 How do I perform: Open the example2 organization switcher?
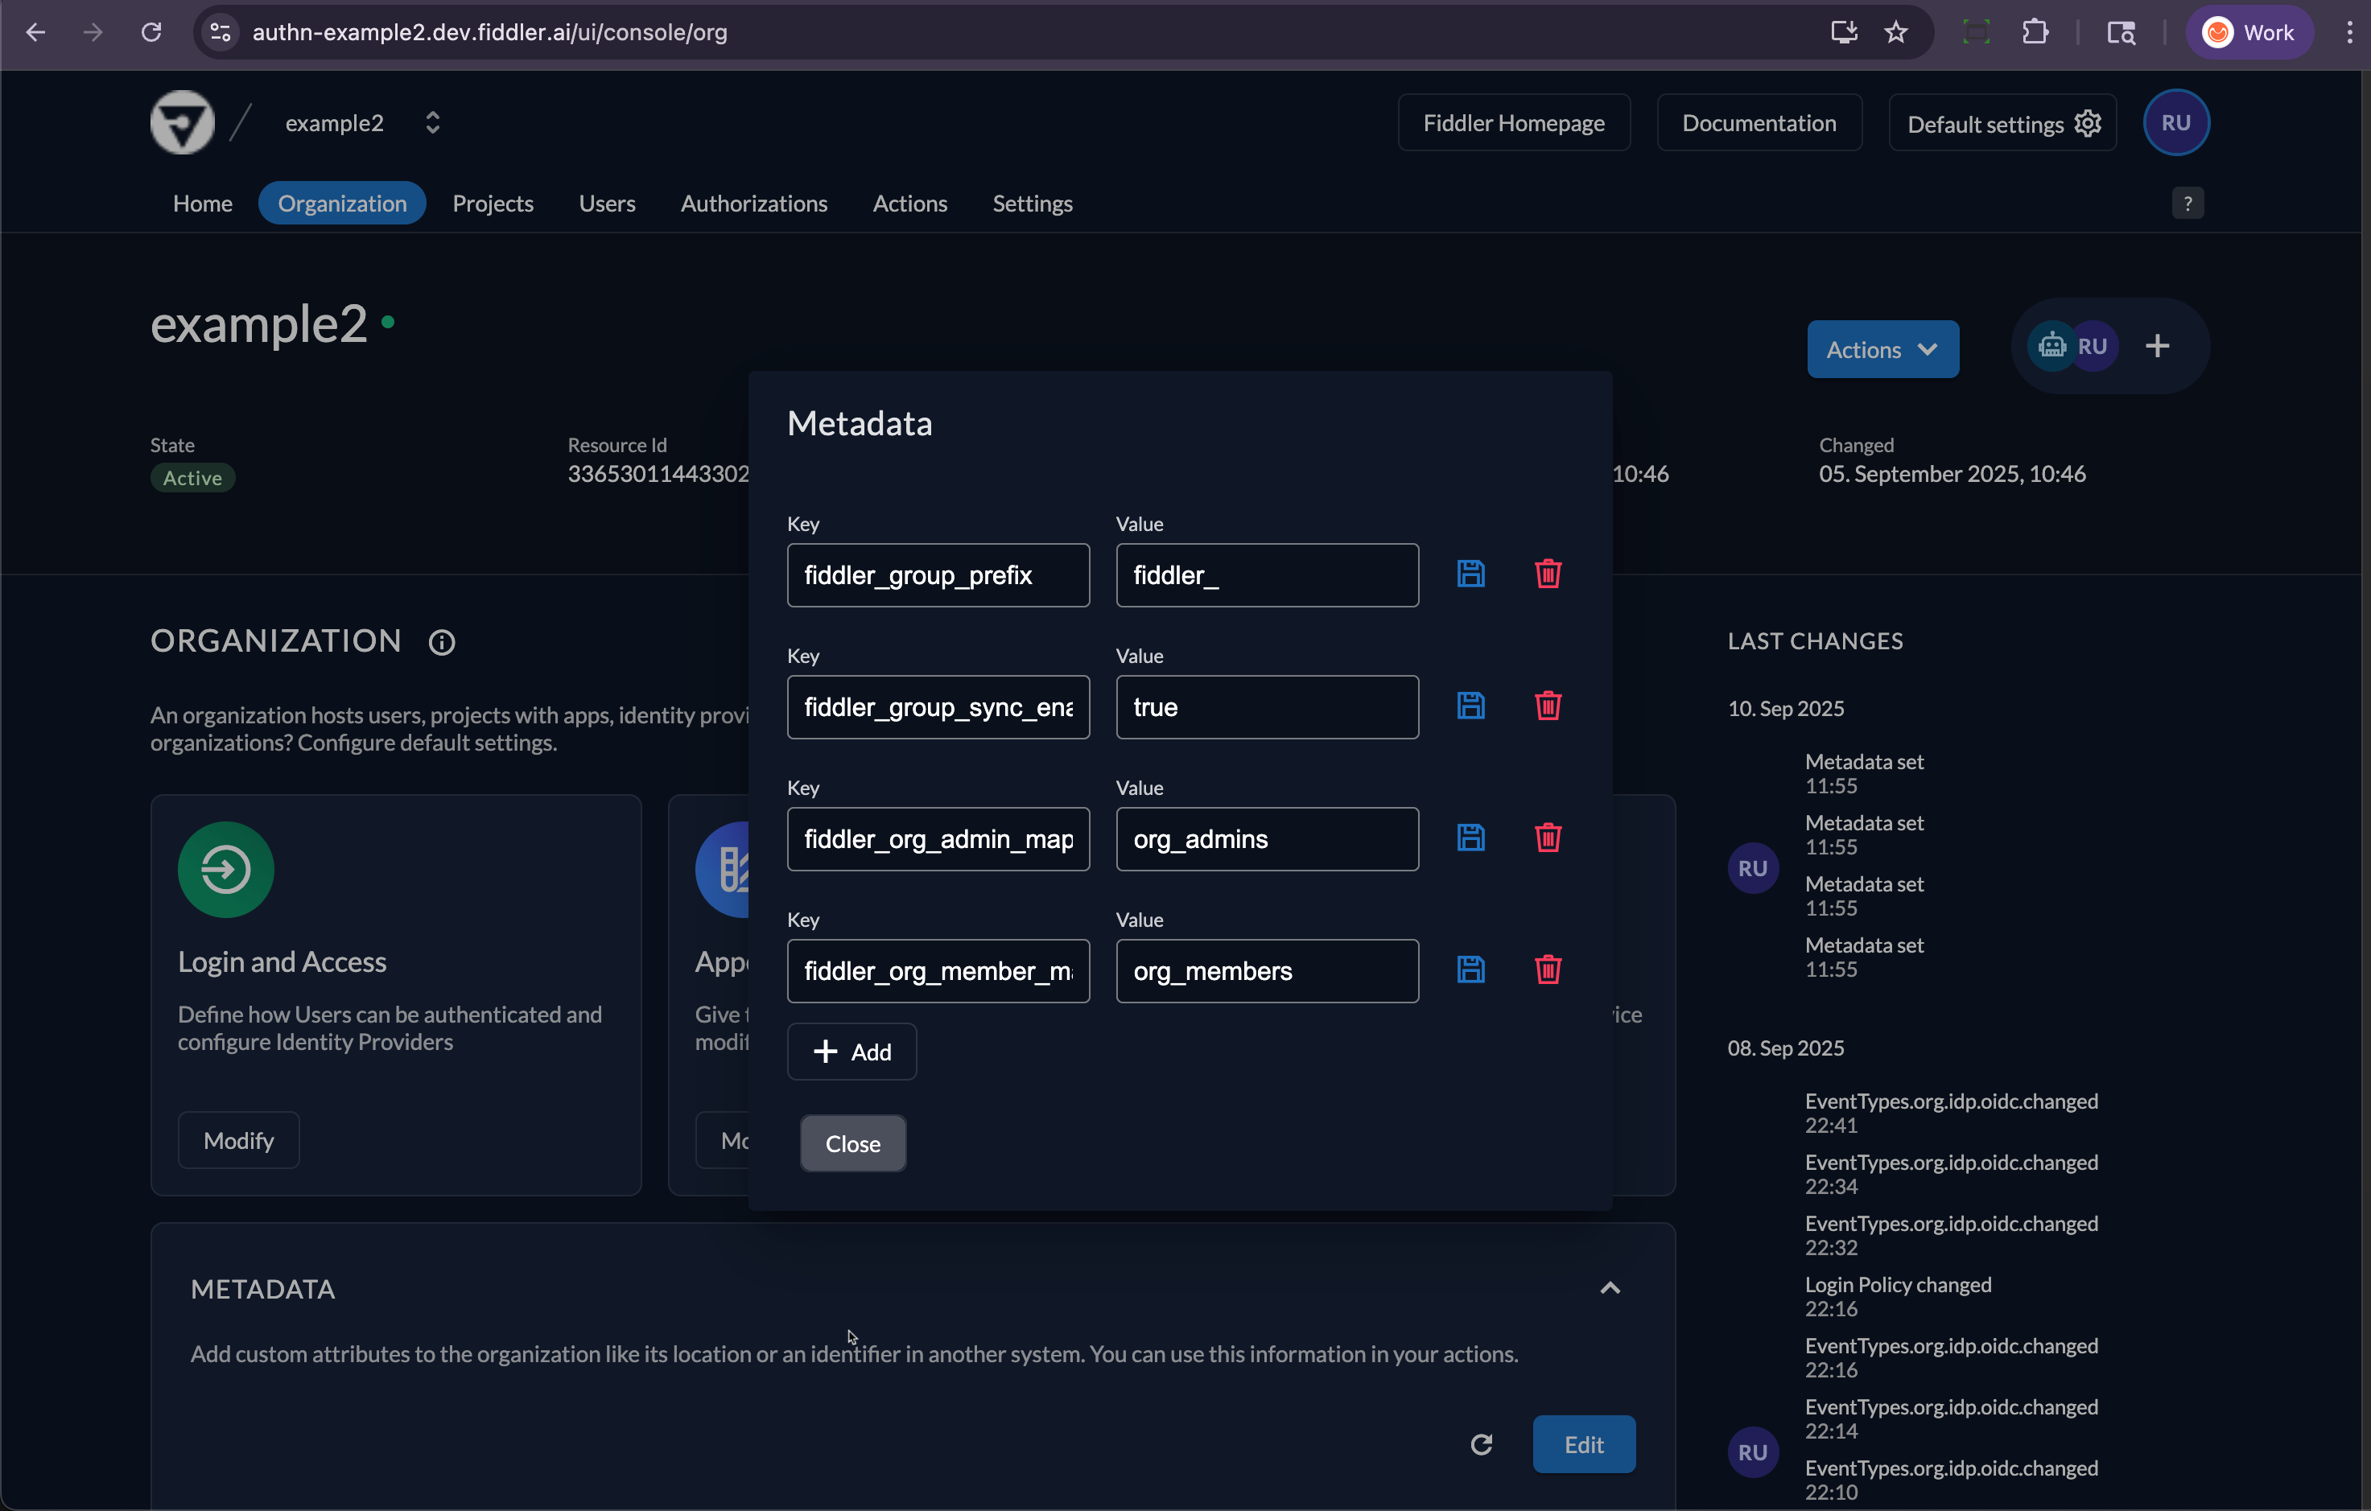point(431,122)
